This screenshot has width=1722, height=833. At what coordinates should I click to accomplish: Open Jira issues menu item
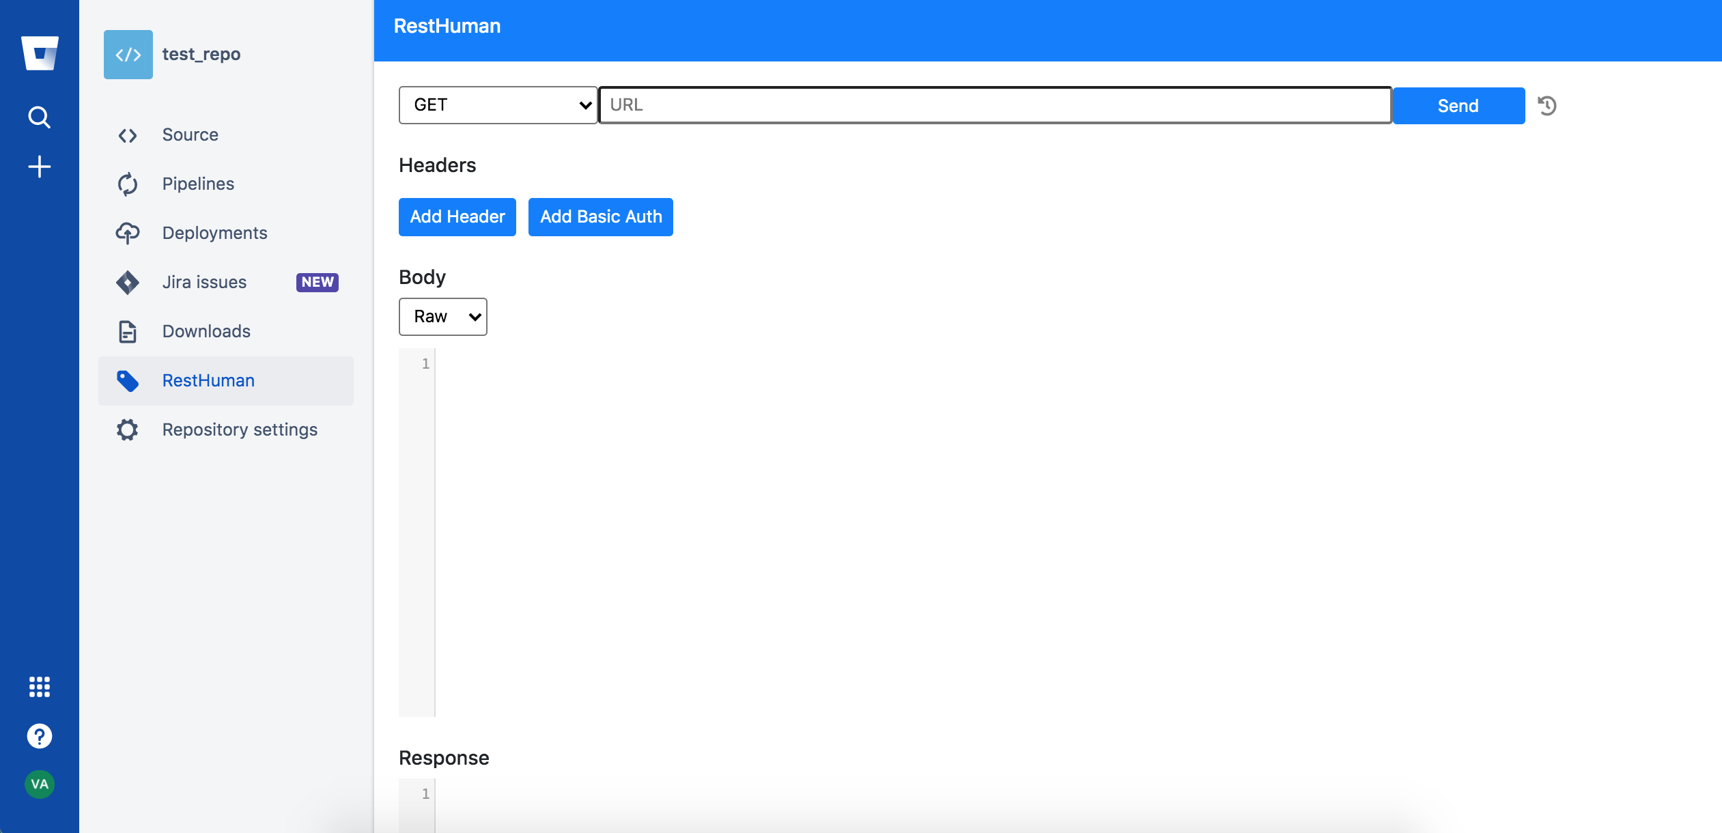[x=204, y=282]
